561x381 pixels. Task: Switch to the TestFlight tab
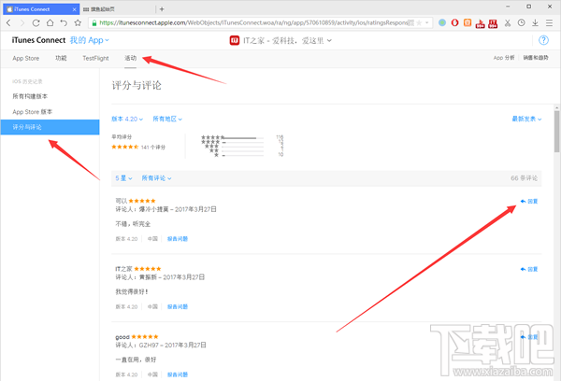coord(95,58)
